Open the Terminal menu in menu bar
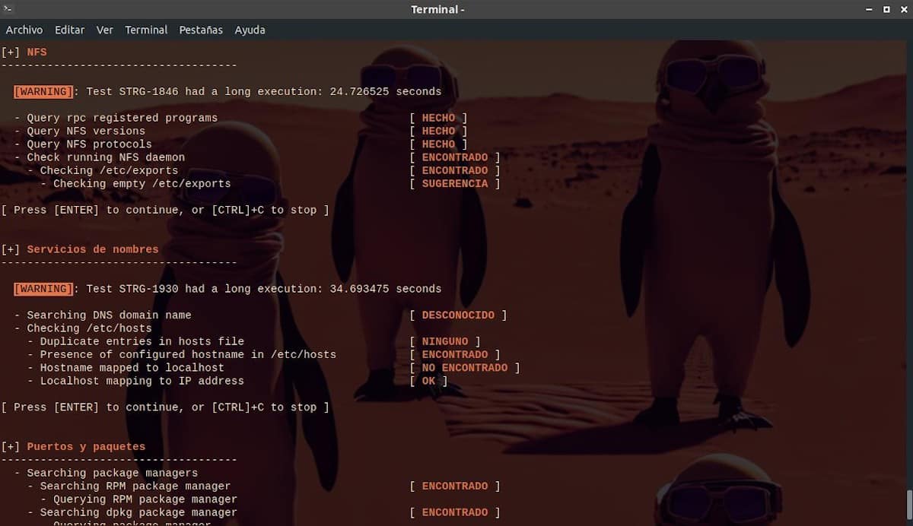The image size is (913, 526). pos(146,30)
